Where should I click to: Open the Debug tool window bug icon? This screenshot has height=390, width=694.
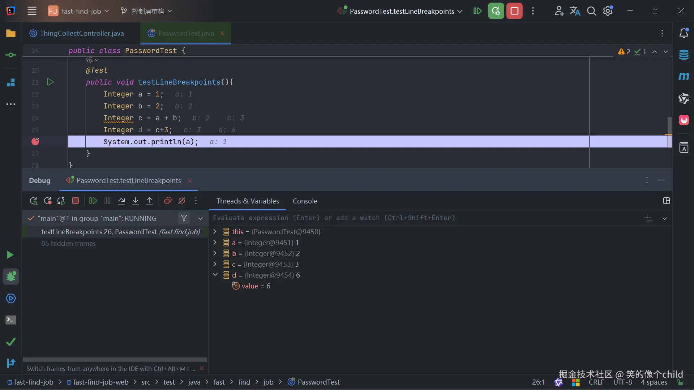11,277
